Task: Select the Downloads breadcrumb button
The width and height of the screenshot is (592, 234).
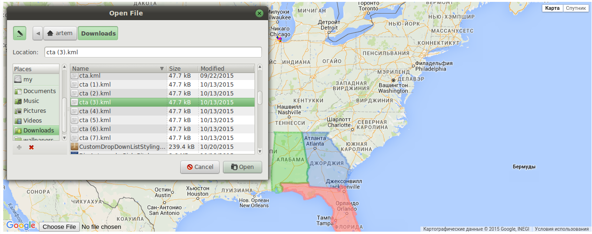Action: pyautogui.click(x=98, y=33)
